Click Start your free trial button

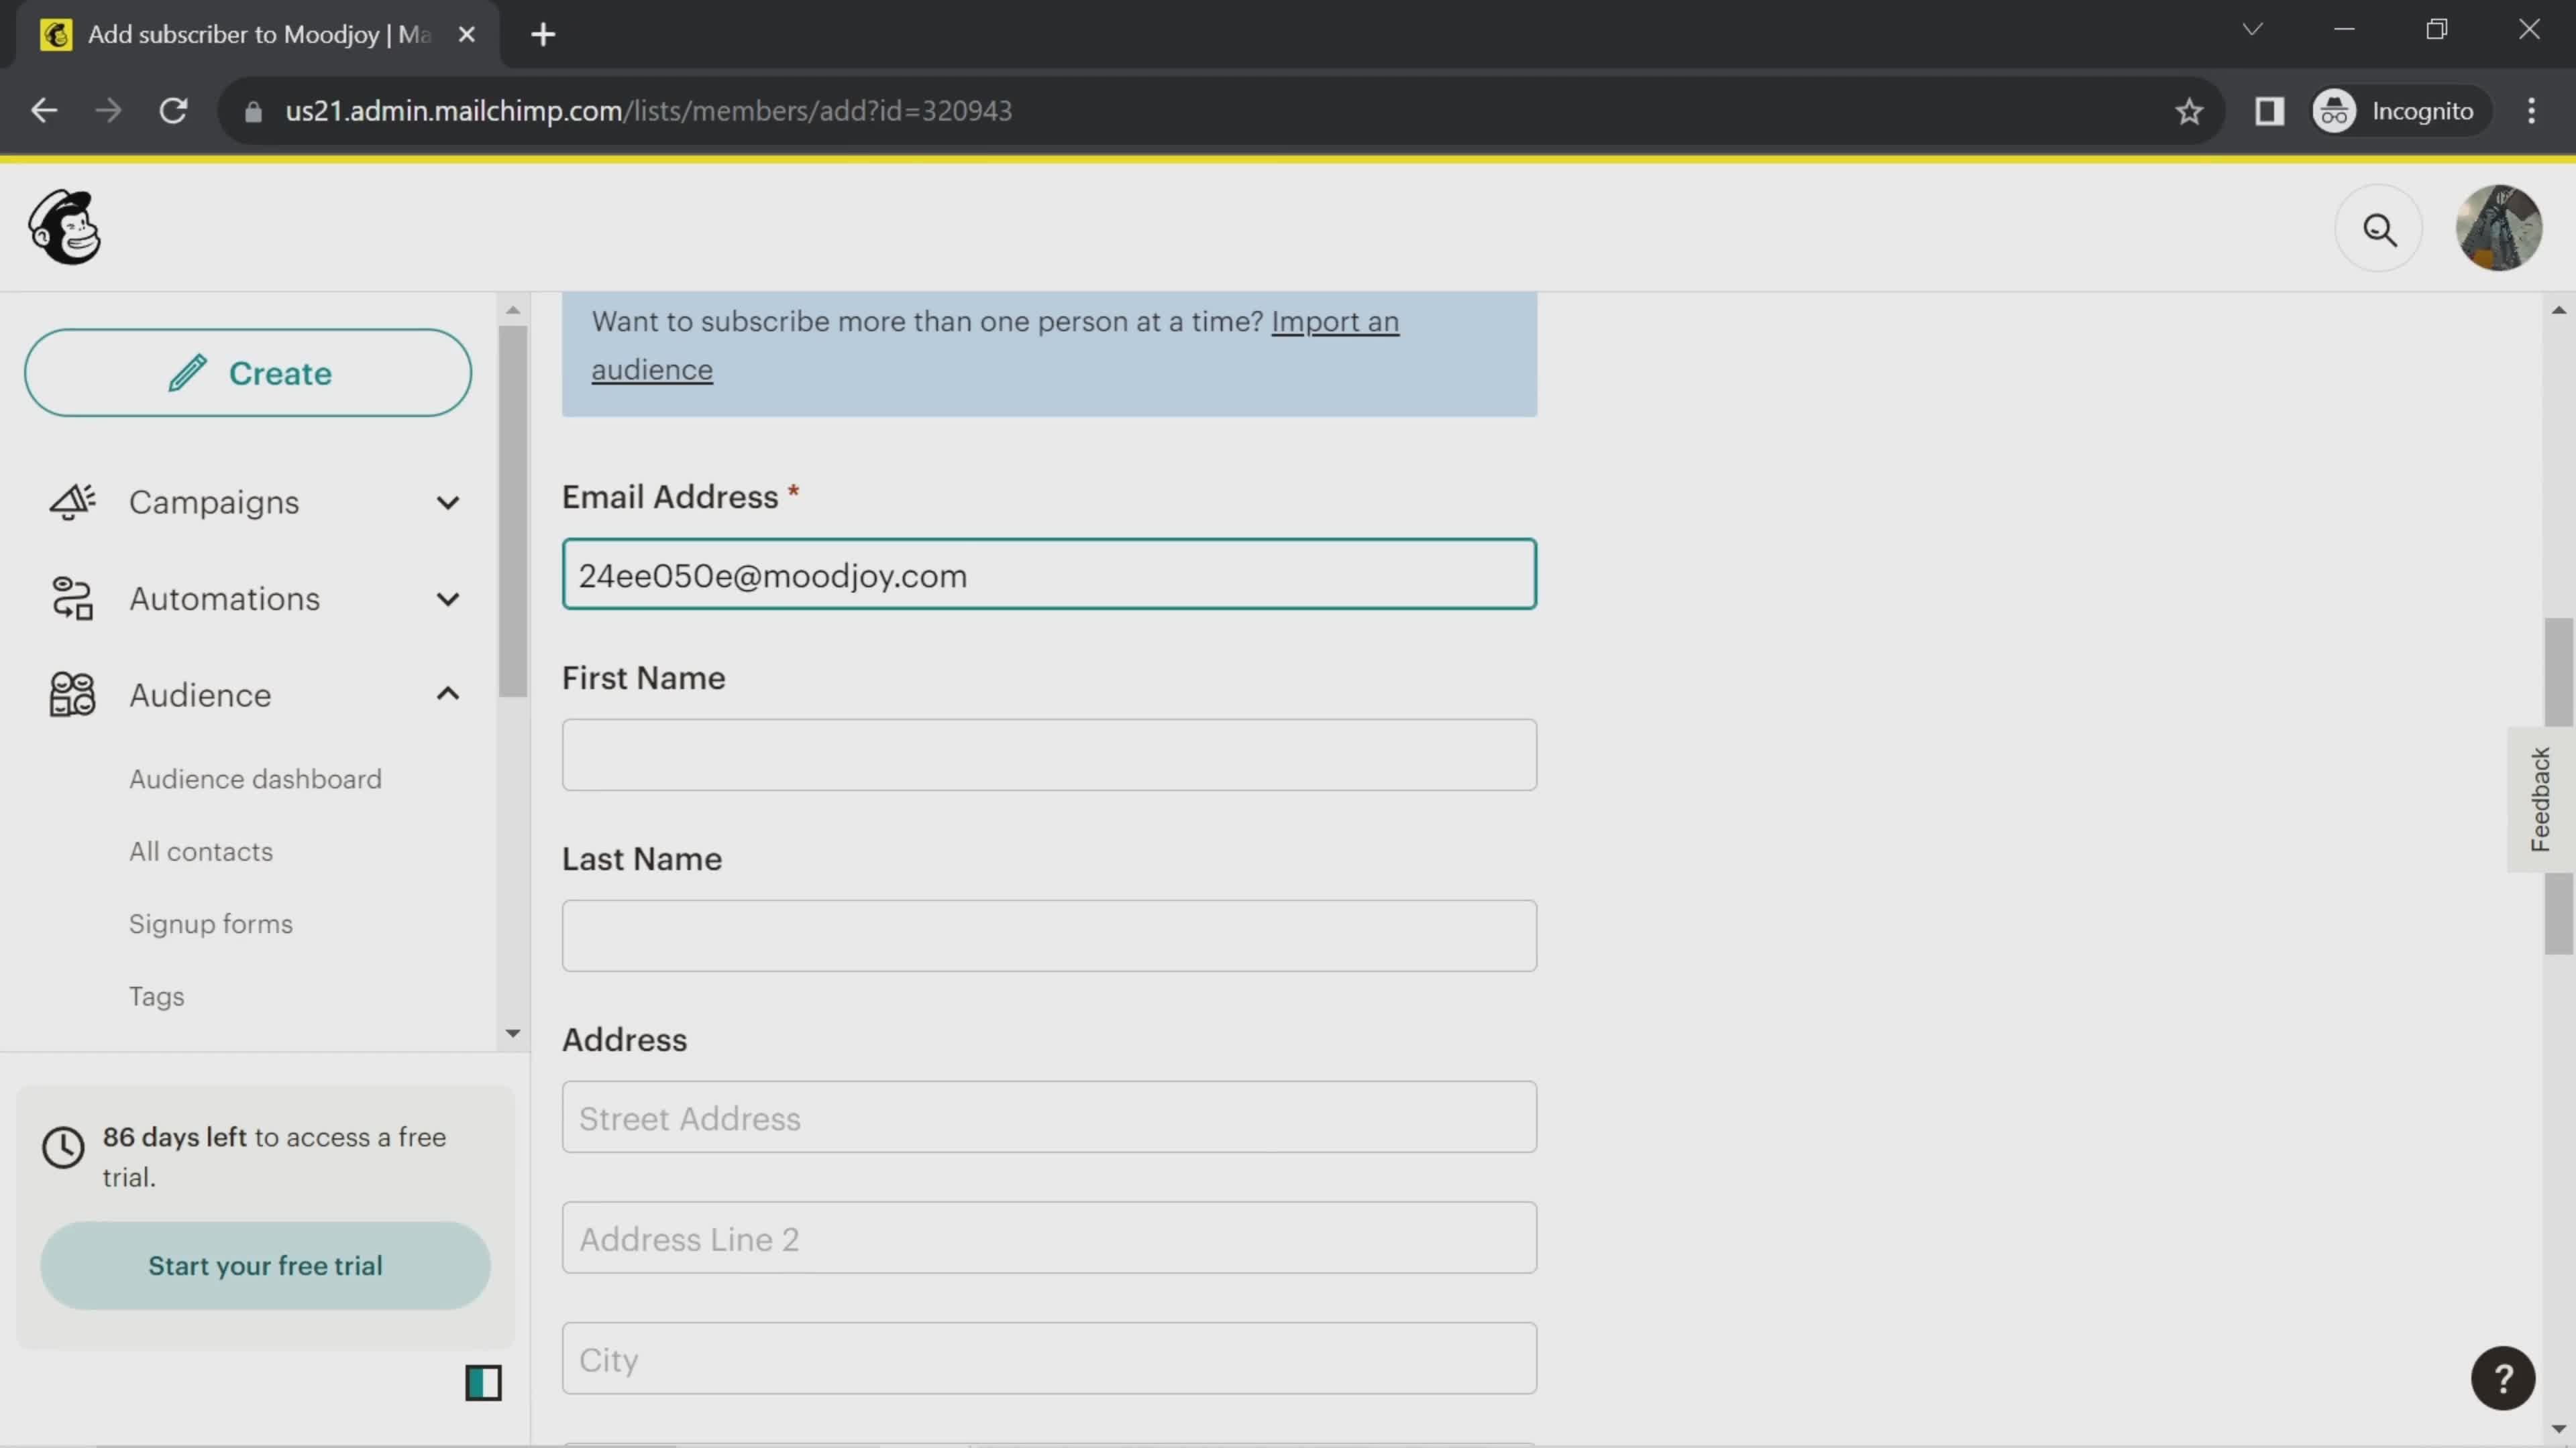[x=266, y=1266]
